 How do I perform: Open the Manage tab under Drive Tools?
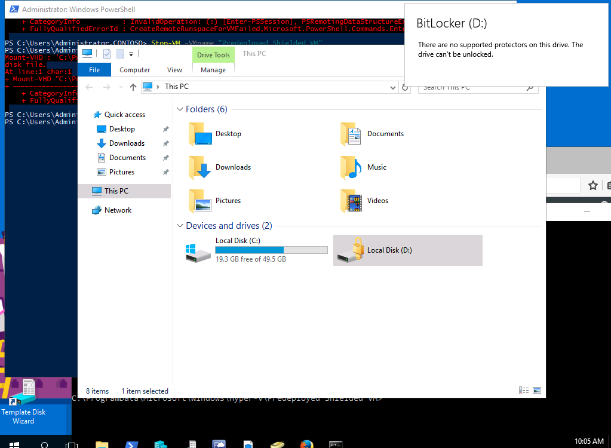pyautogui.click(x=213, y=70)
